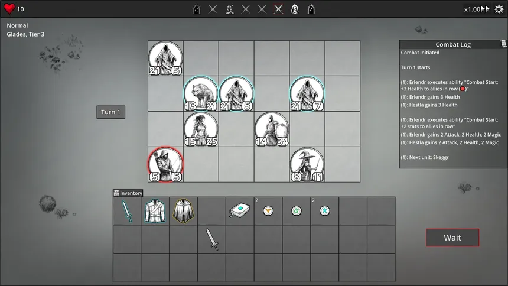The width and height of the screenshot is (508, 286).
Task: Select the shield knight with stats 14 and 34
Action: [x=272, y=129]
